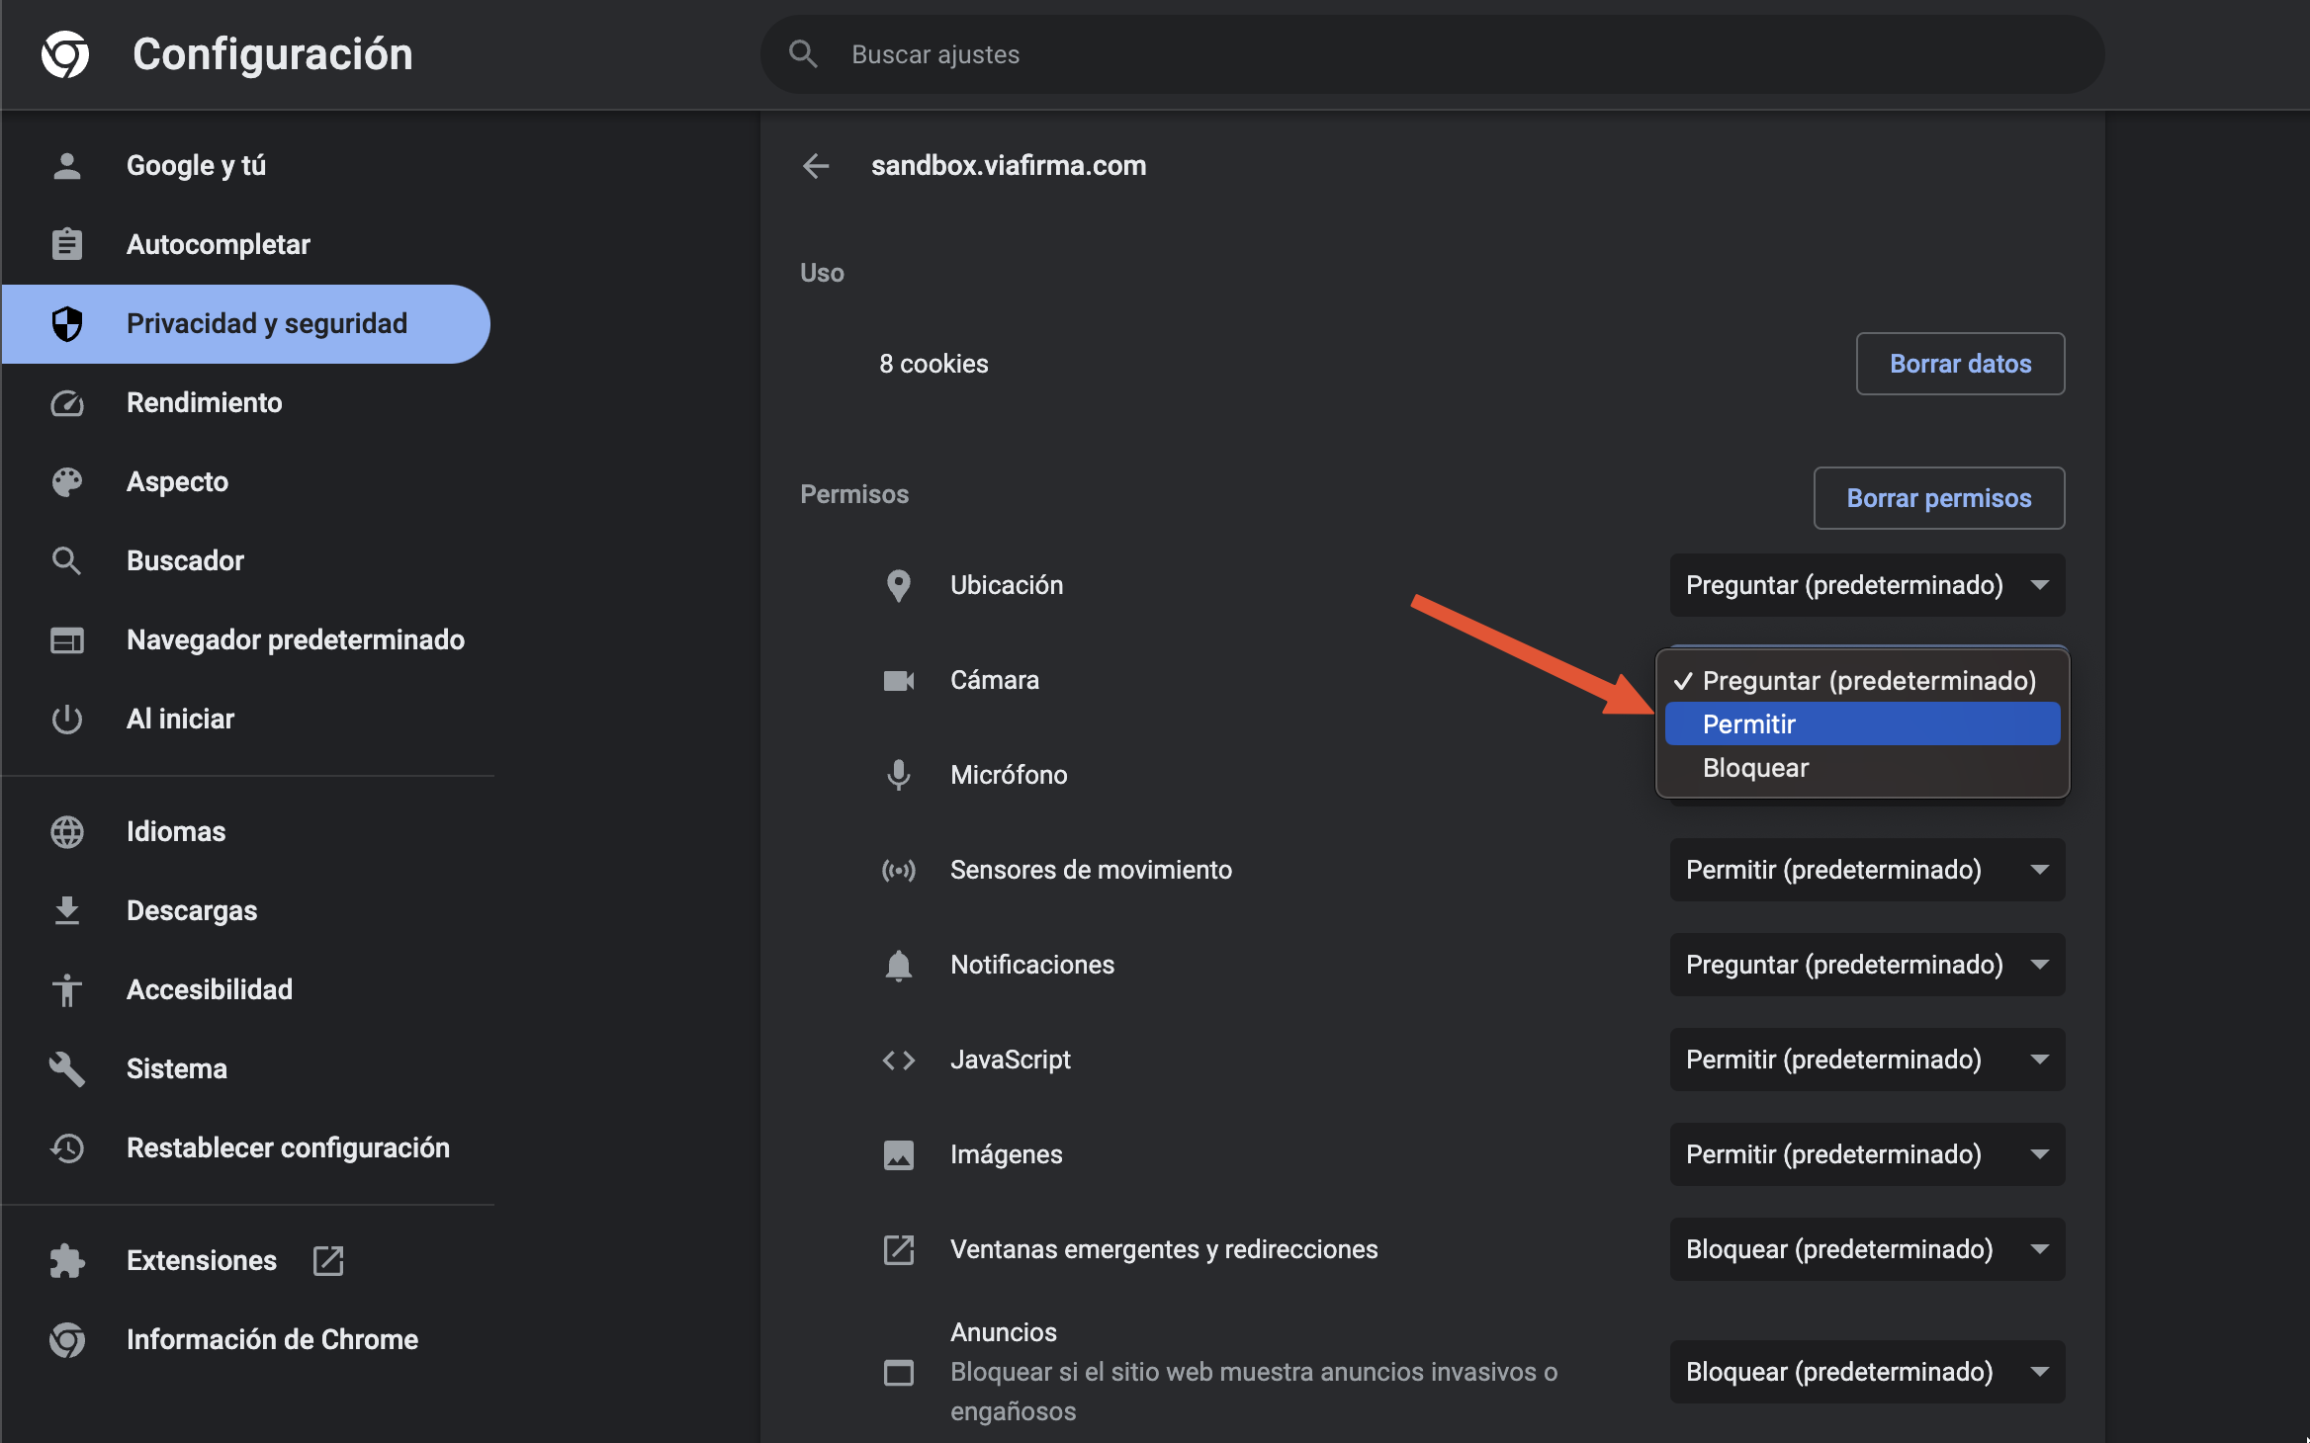Click the location pin icon for Ubicación
Viewport: 2310px width, 1443px height.
[x=899, y=585]
